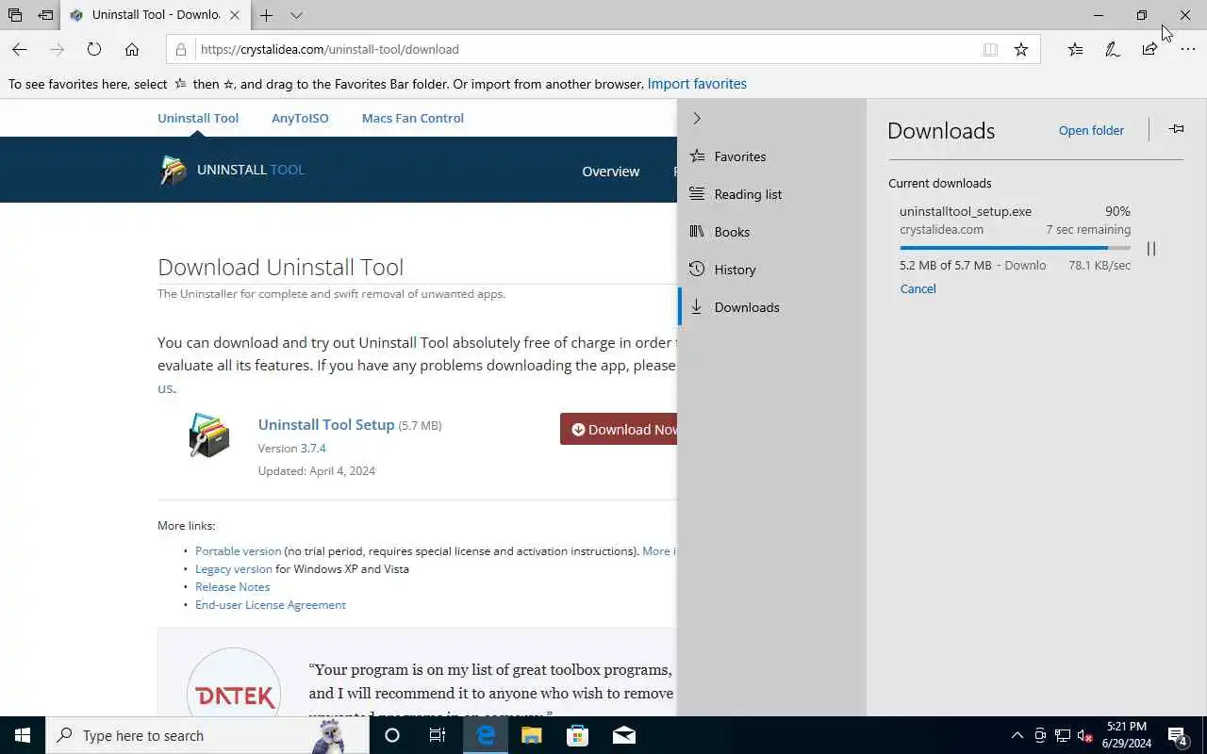Image resolution: width=1207 pixels, height=754 pixels.
Task: Open network status tray icon
Action: click(x=1063, y=735)
